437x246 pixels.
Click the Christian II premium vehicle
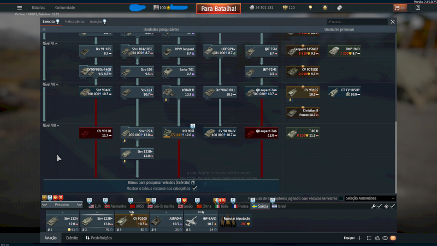pos(303,112)
